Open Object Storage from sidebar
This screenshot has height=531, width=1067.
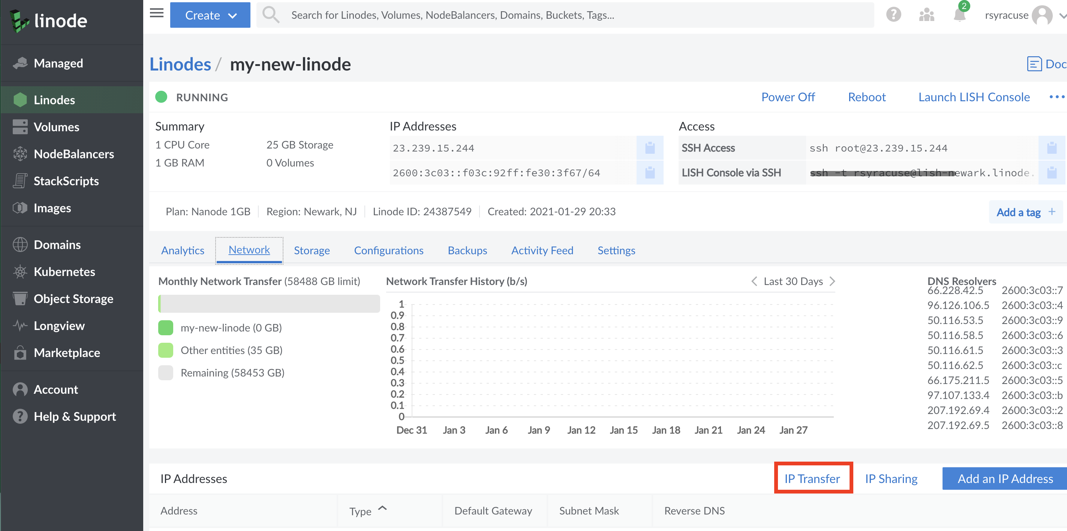click(73, 298)
